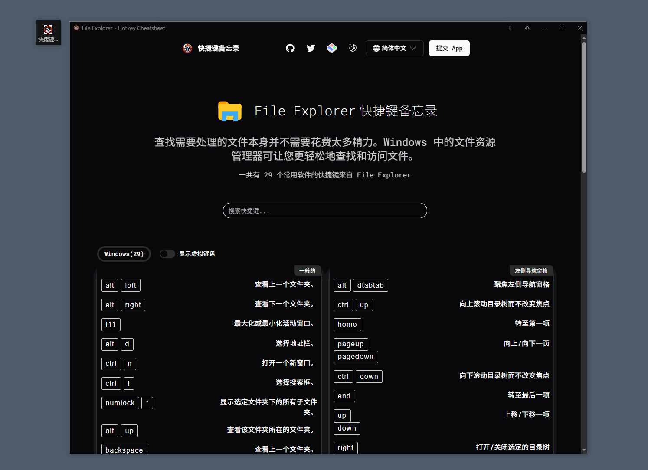
Task: Open the 简体中文 language dropdown
Action: (394, 48)
